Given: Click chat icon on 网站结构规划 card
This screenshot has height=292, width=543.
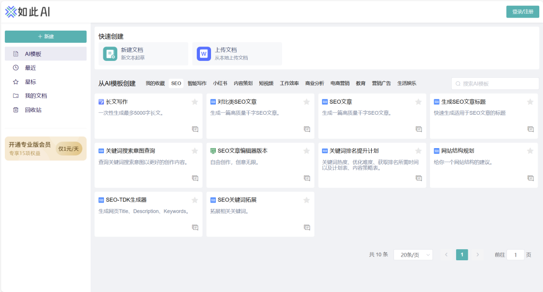Looking at the screenshot, I should point(530,178).
